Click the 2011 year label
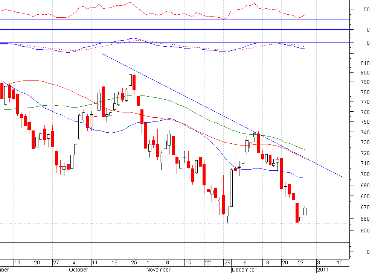This screenshot has height=273, width=372. click(323, 270)
